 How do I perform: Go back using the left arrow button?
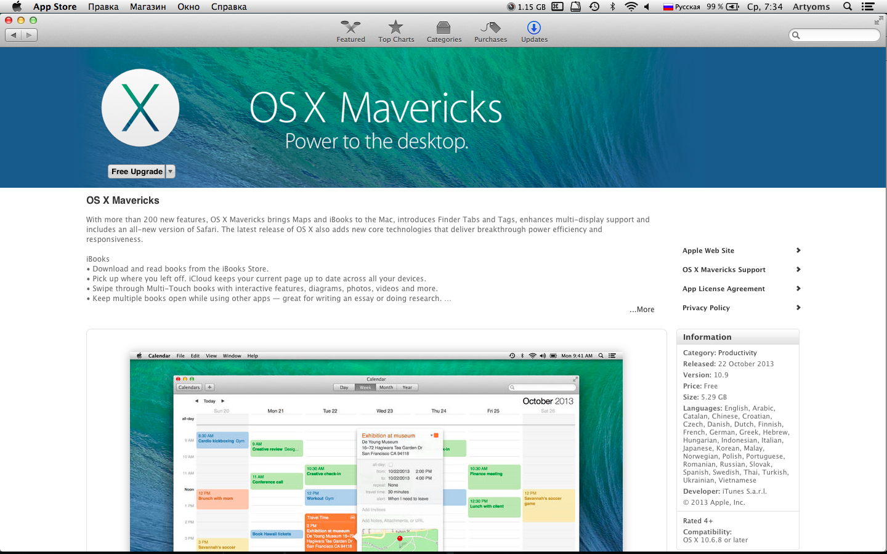[x=13, y=35]
